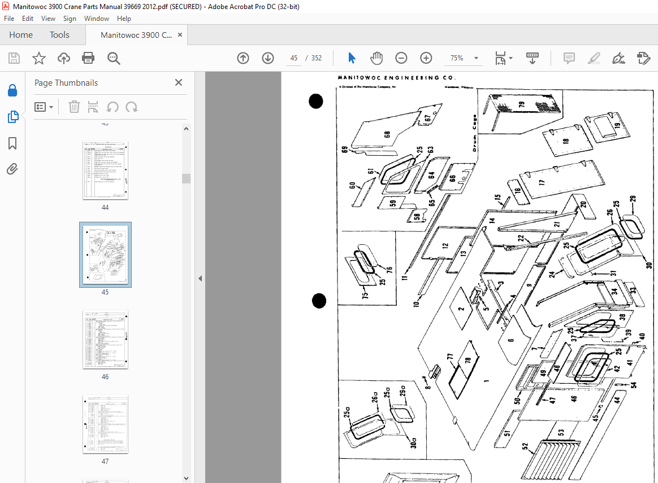Select the Manitowoc 3900 C... document tab
658x483 pixels.
point(136,35)
